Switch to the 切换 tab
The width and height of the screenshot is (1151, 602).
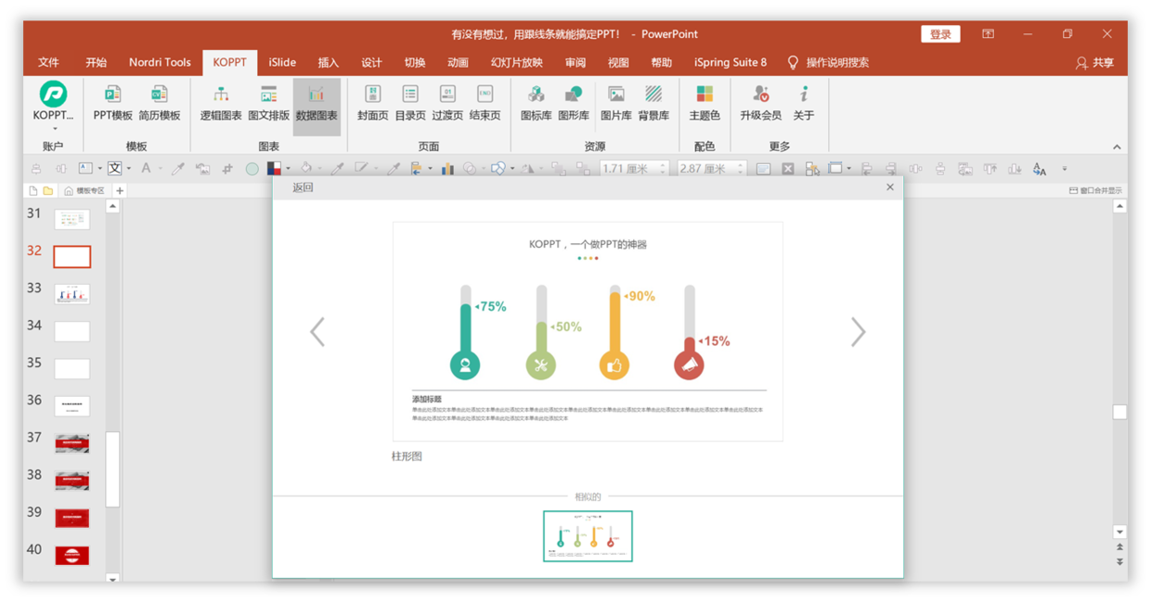[415, 62]
